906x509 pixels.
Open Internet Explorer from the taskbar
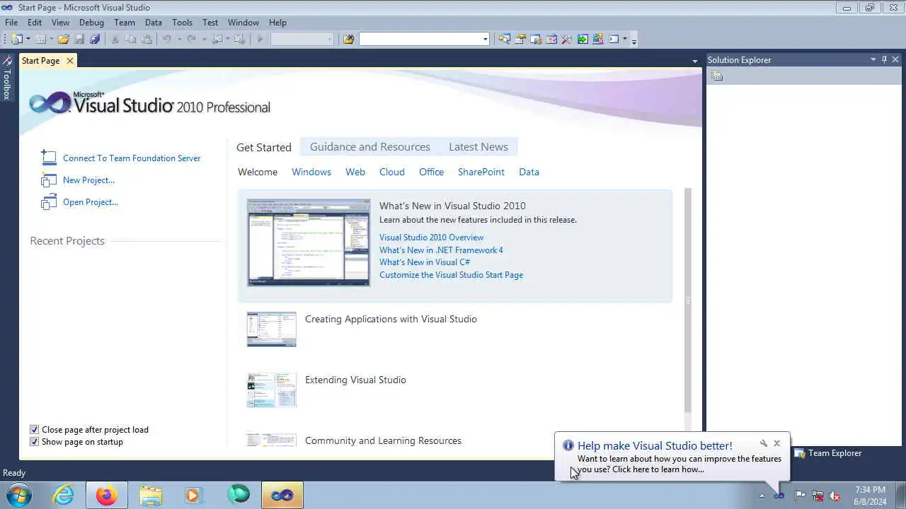pyautogui.click(x=64, y=495)
